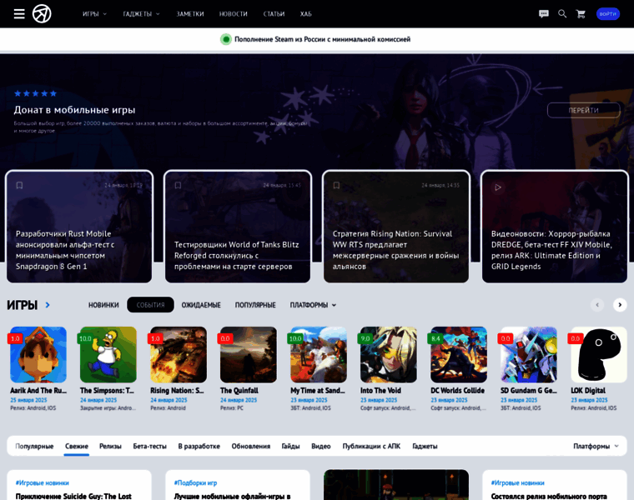The height and width of the screenshot is (500, 634).
Task: Switch to the В разработке feed tab
Action: coord(199,447)
